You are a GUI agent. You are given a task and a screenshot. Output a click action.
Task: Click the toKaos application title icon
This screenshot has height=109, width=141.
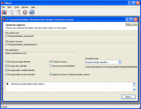pyautogui.click(x=2, y=3)
